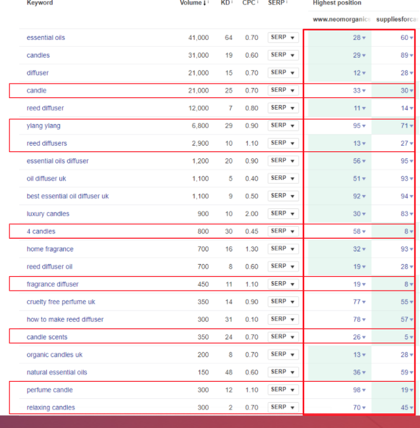
Task: Expand SERP dropdown for 'ylang ylang'
Action: (283, 125)
